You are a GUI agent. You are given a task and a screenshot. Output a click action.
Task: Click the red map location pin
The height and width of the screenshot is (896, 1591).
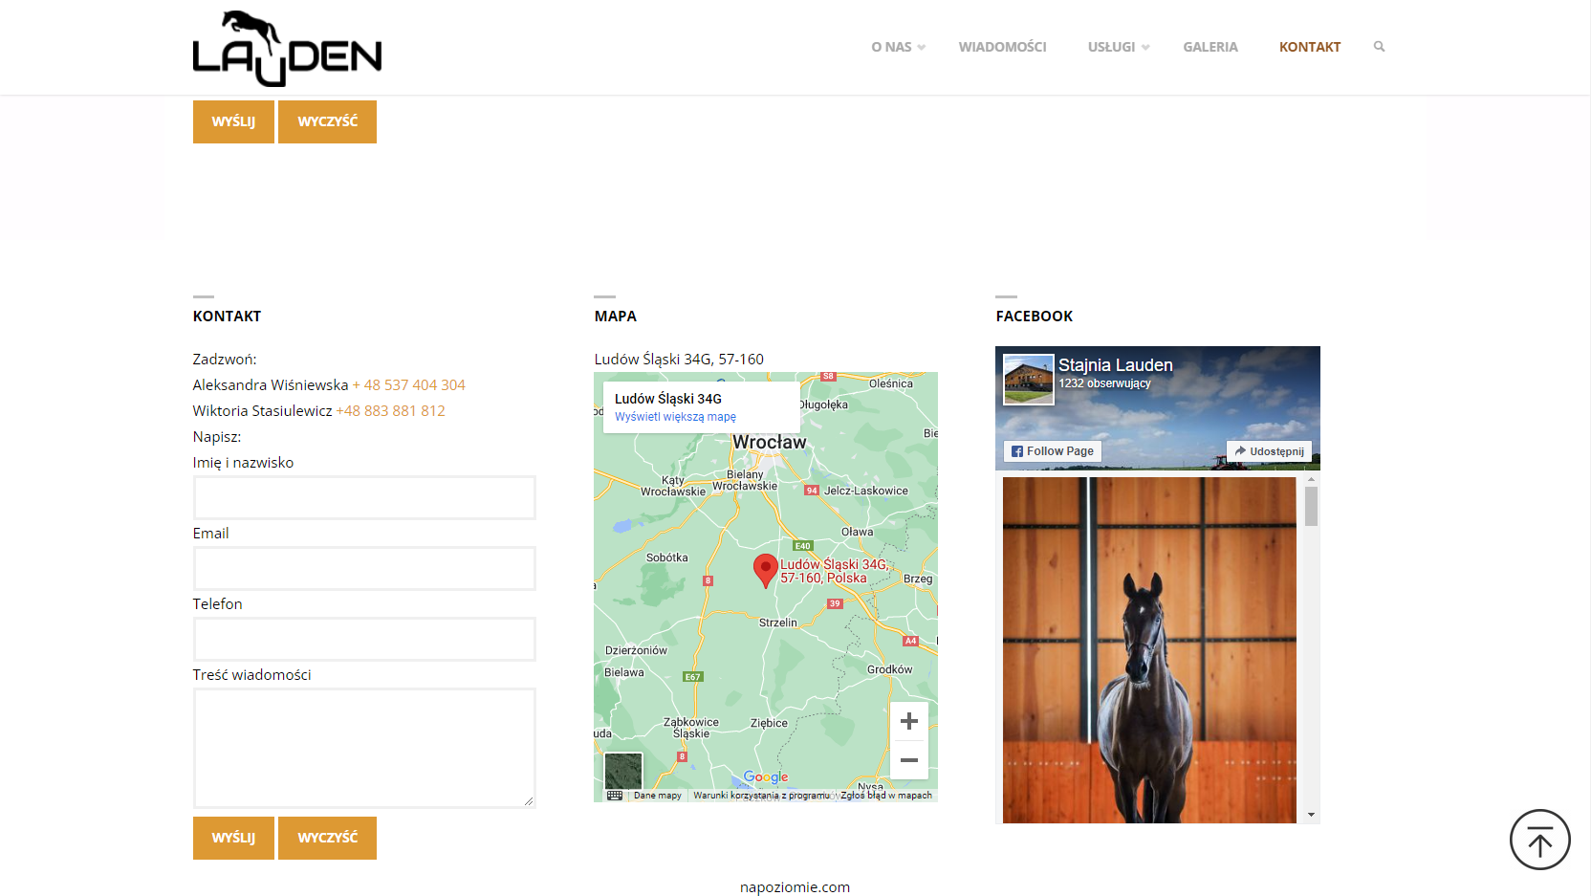click(765, 571)
